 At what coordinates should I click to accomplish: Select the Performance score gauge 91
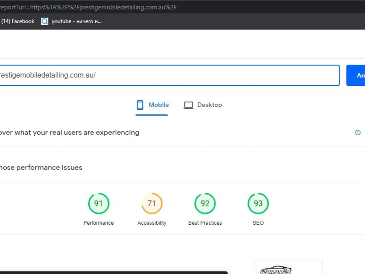pos(99,203)
